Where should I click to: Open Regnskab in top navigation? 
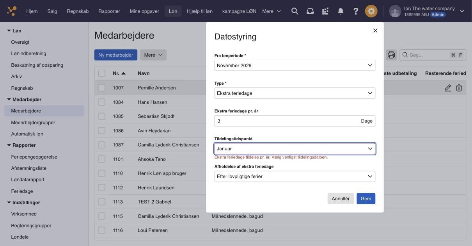click(x=78, y=11)
